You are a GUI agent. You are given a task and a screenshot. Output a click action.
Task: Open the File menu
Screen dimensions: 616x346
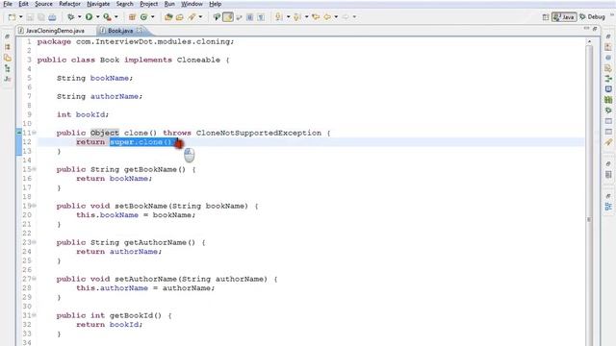click(x=8, y=4)
